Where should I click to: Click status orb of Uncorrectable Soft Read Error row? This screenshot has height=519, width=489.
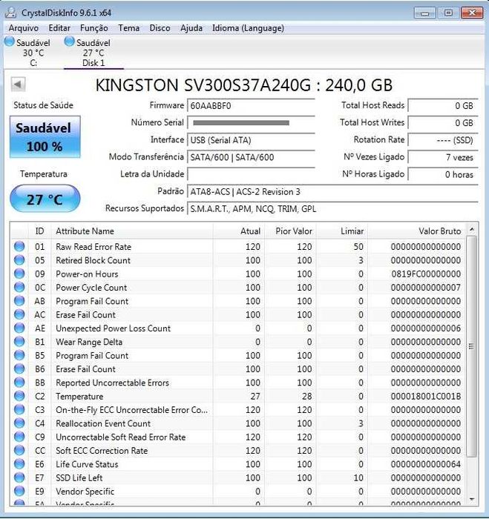pos(19,437)
